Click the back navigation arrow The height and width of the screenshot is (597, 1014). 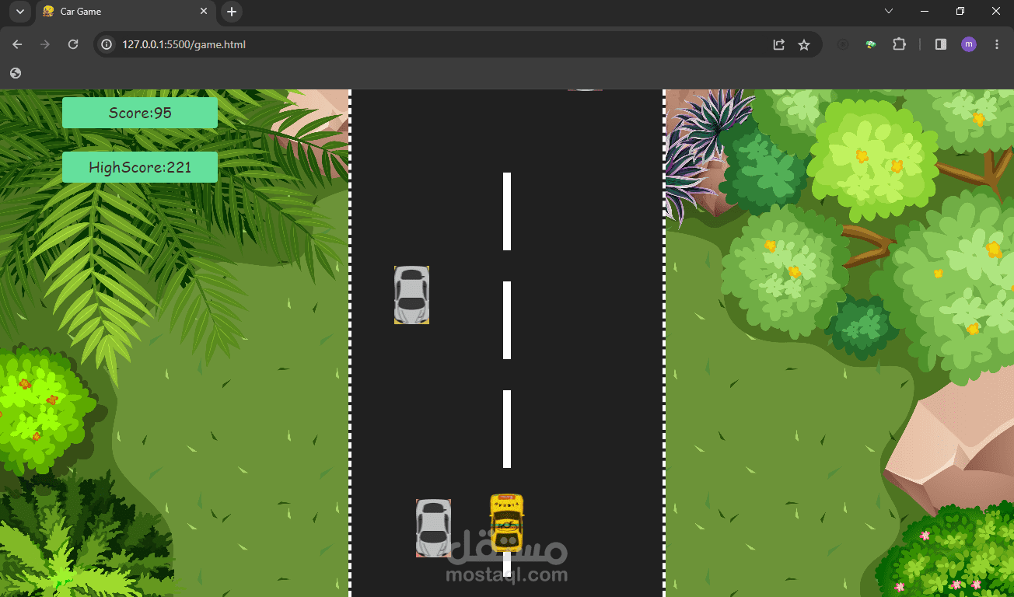click(x=17, y=44)
